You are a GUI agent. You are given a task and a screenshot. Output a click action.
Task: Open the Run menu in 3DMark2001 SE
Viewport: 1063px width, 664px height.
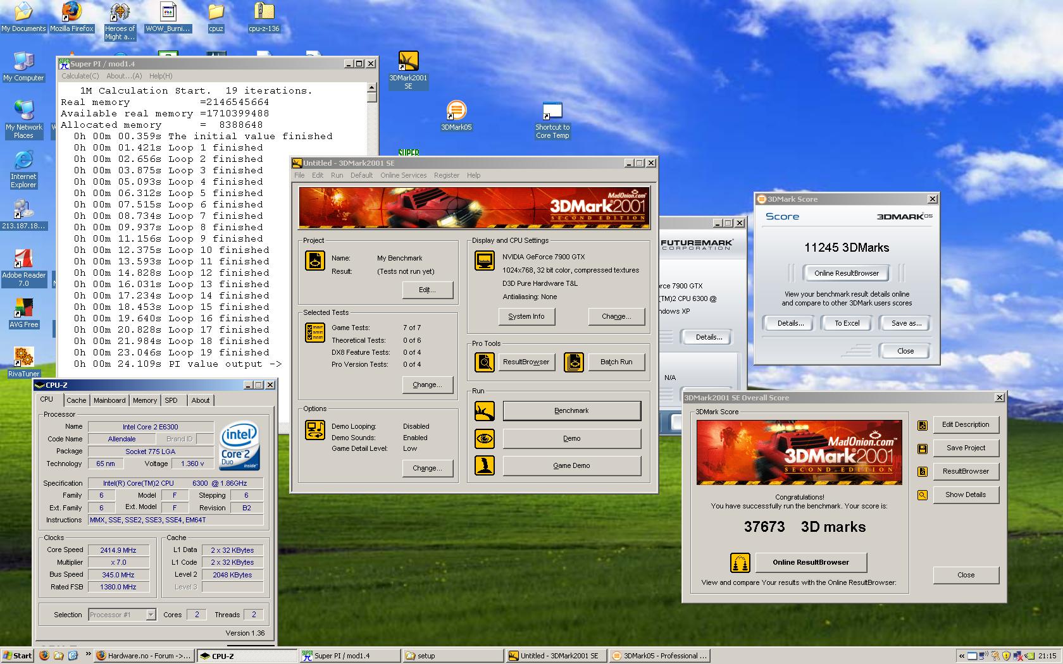[337, 175]
